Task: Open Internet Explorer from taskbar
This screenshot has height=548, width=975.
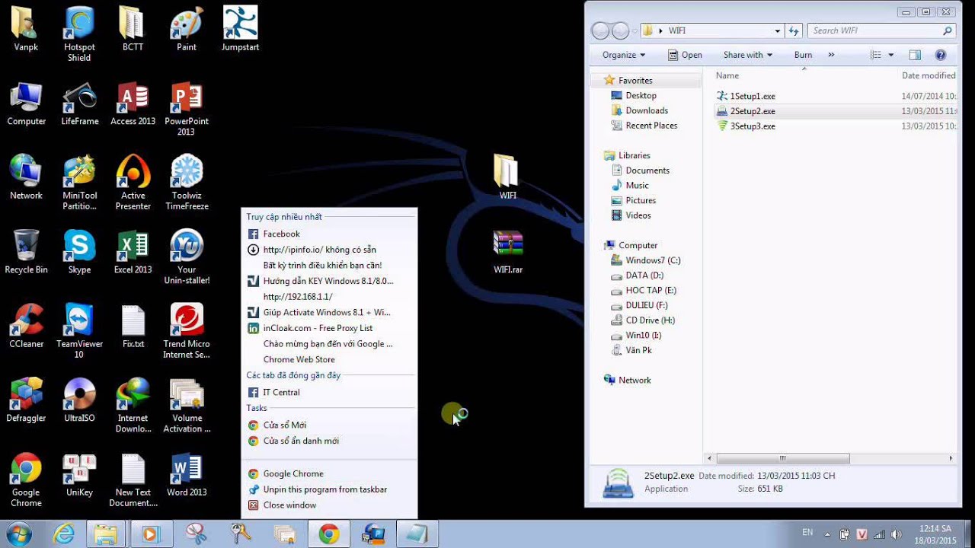Action: (64, 534)
